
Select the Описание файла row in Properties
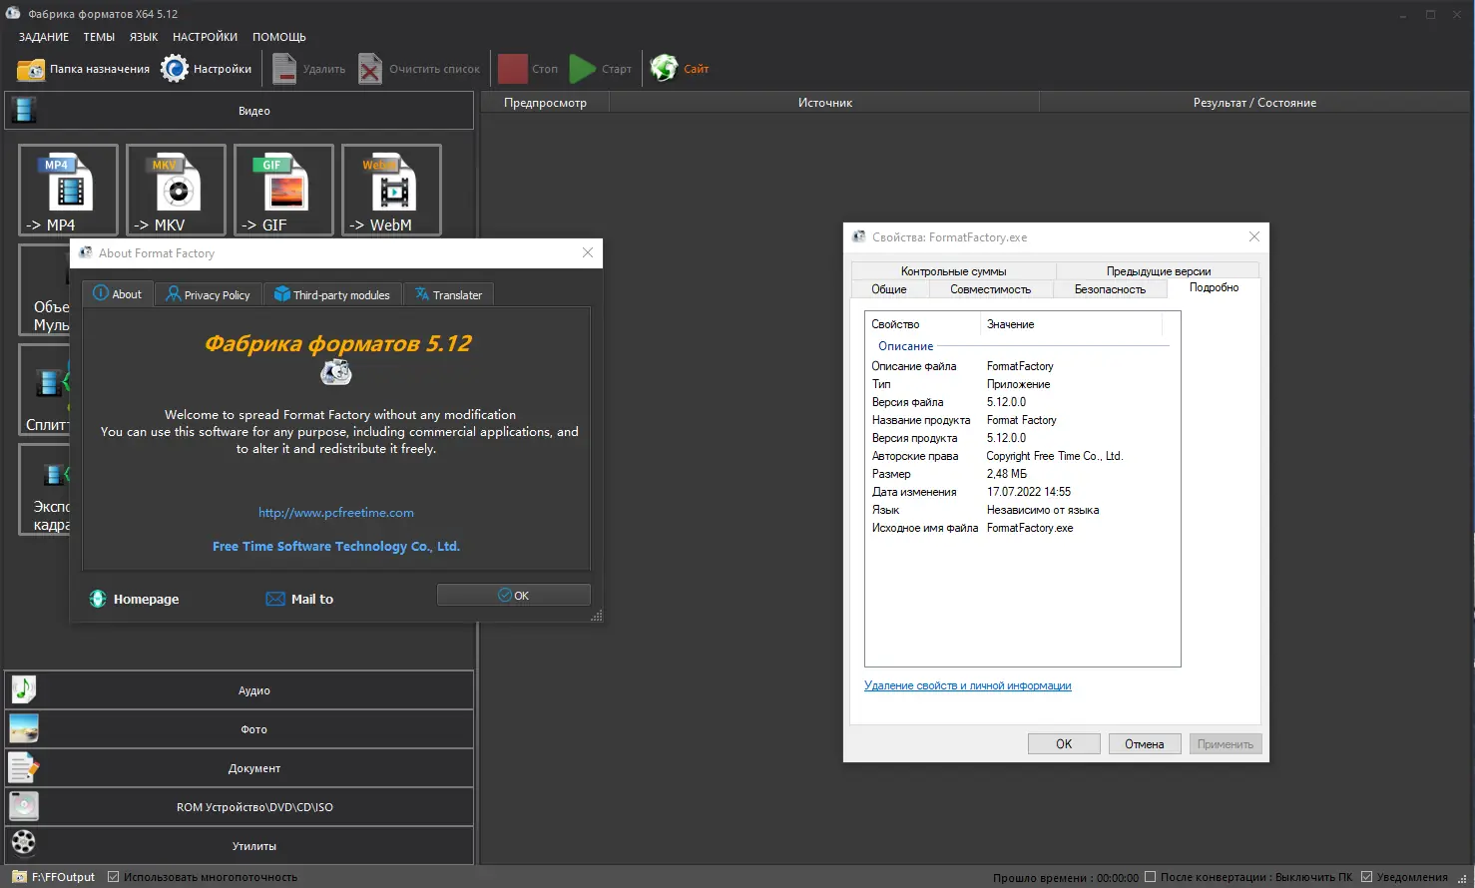click(1022, 366)
